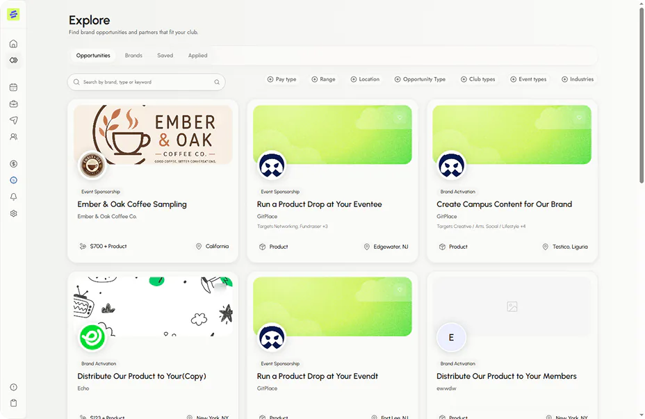Screen dimensions: 645x419
Task: Switch to the Saved tab
Action: point(165,56)
